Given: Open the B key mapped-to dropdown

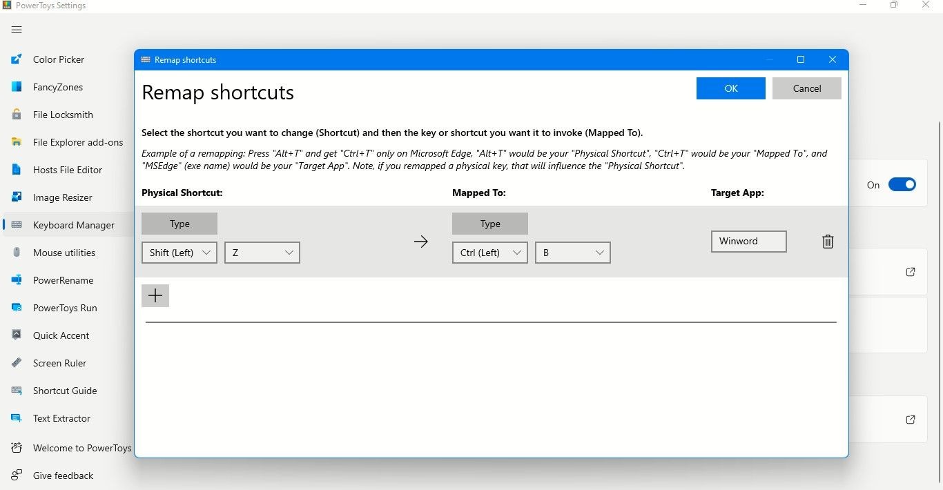Looking at the screenshot, I should (x=573, y=253).
